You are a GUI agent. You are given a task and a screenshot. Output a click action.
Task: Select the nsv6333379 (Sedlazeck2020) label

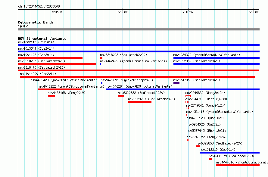point(232,156)
